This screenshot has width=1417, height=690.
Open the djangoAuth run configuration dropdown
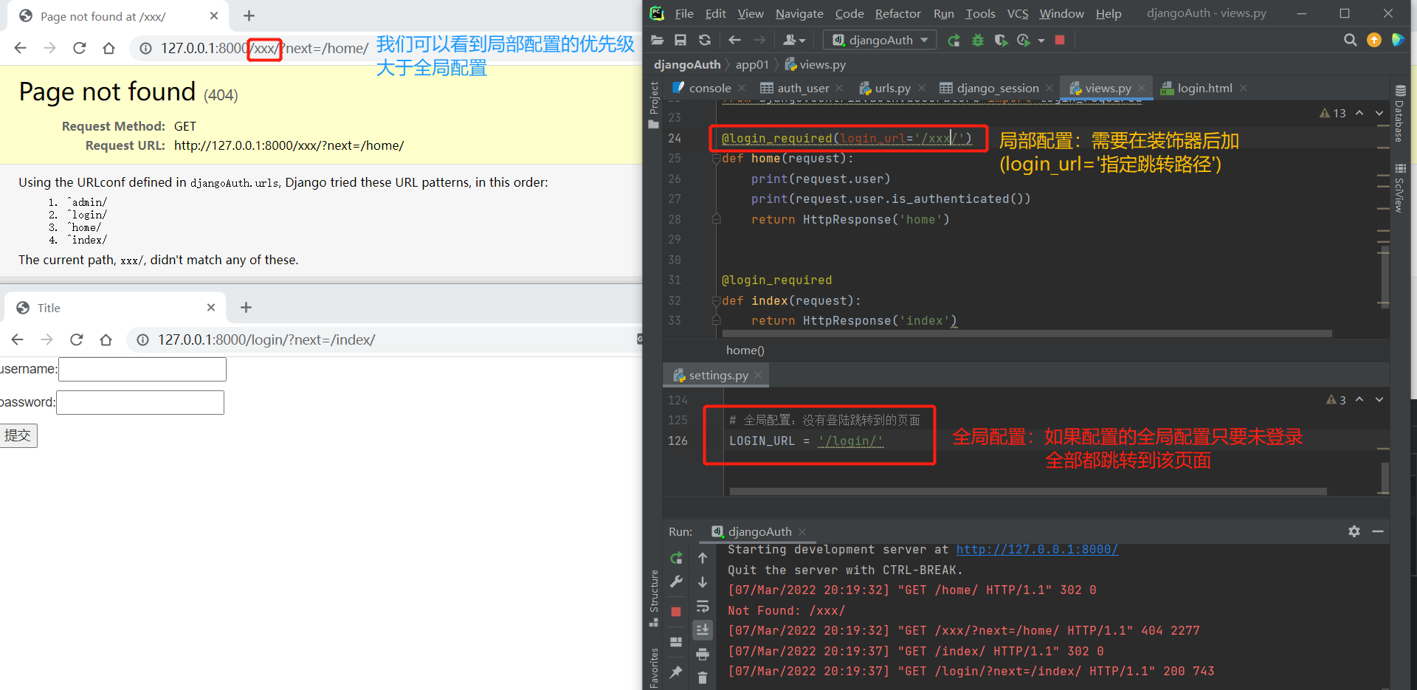tap(880, 40)
